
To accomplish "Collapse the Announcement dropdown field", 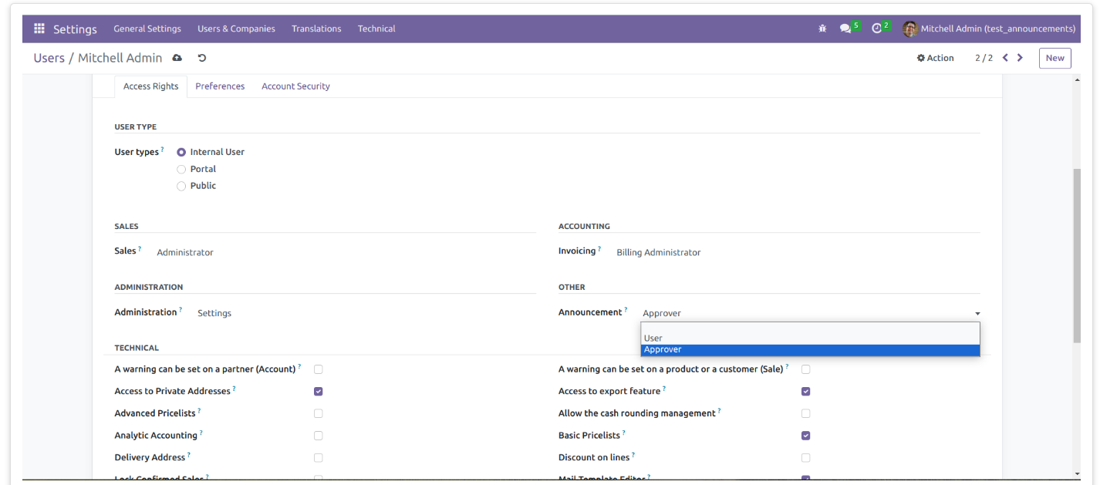I will [811, 313].
